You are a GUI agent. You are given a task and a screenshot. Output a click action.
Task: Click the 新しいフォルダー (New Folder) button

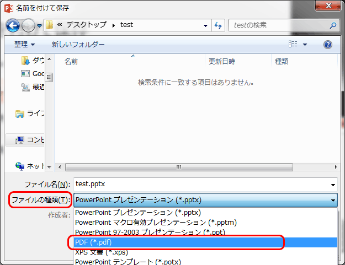[78, 44]
